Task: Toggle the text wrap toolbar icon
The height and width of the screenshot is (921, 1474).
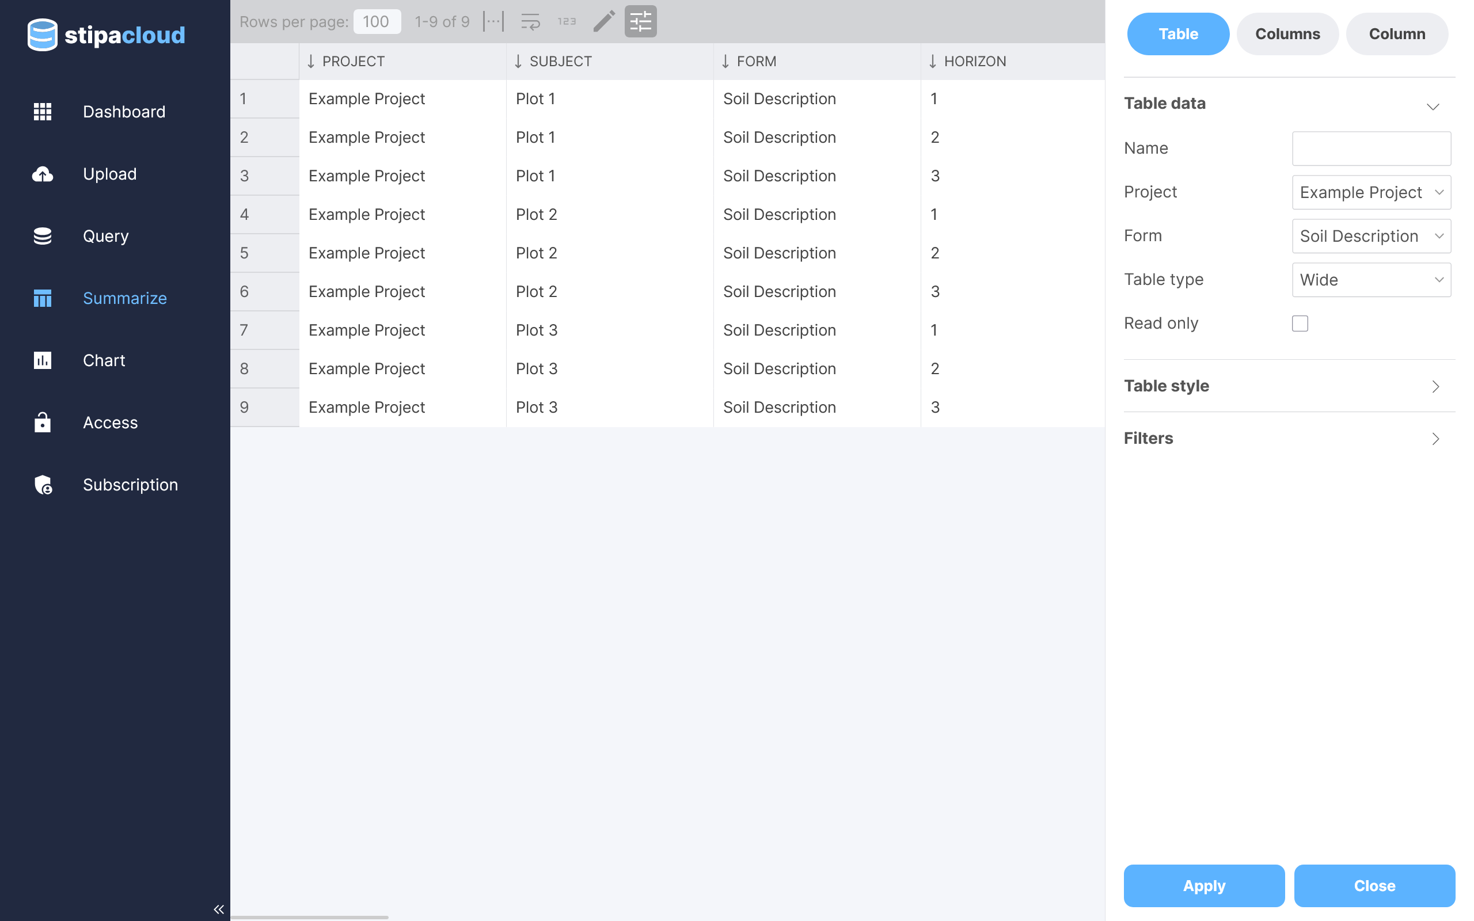Action: point(530,21)
